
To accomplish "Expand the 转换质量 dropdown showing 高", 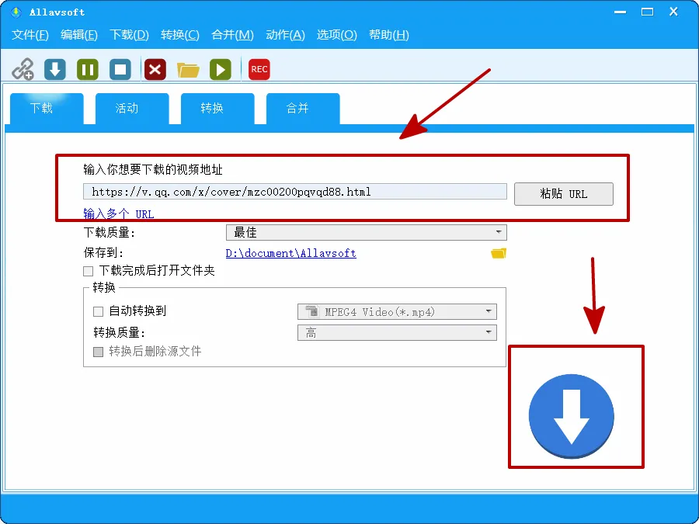I will coord(397,332).
